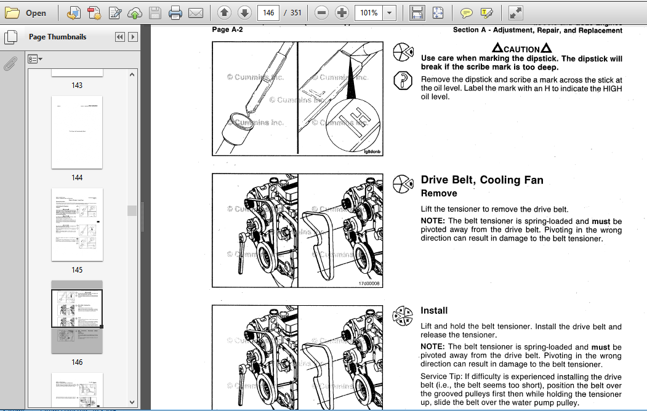647x411 pixels.
Task: Click the zoom value field showing 101%
Action: point(369,13)
